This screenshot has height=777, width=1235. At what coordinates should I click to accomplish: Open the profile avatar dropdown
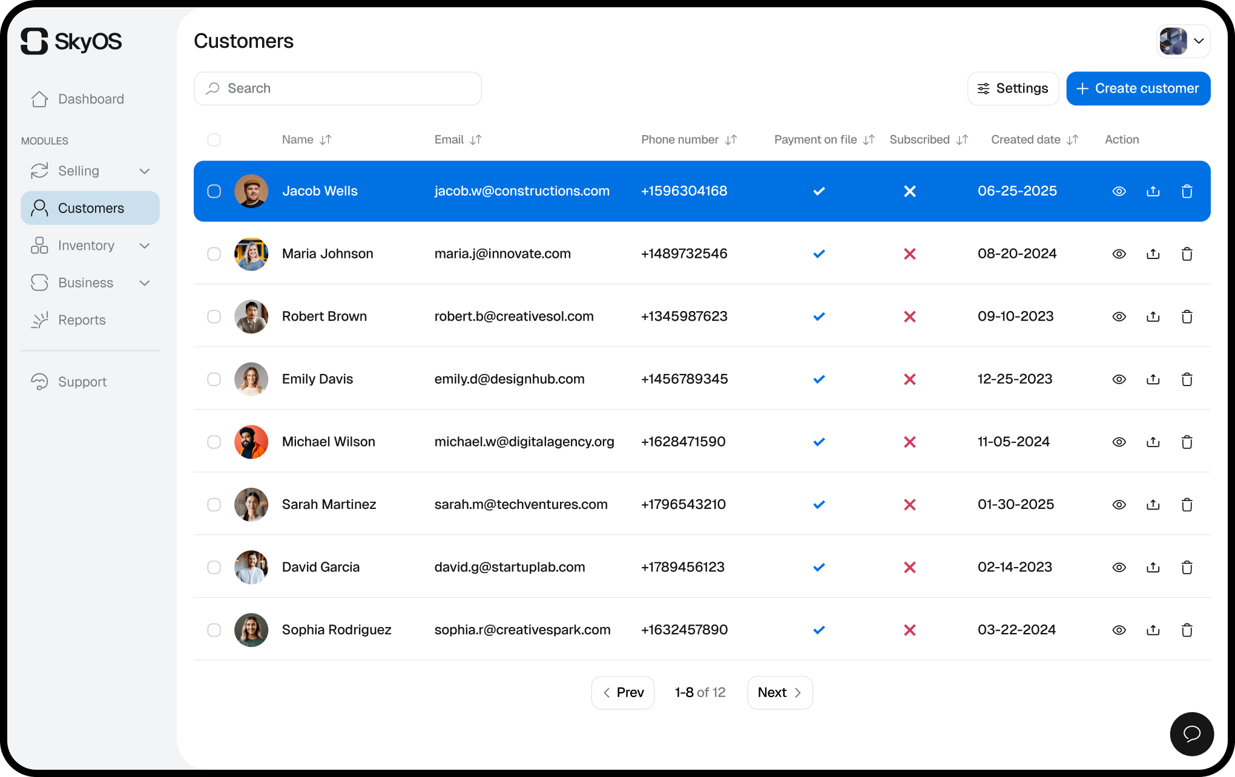[x=1183, y=41]
